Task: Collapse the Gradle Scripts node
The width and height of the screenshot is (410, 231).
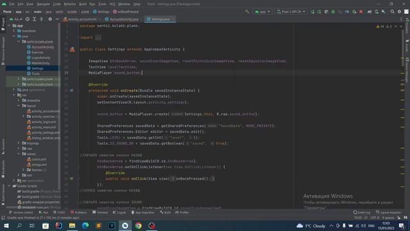Action: click(x=9, y=186)
